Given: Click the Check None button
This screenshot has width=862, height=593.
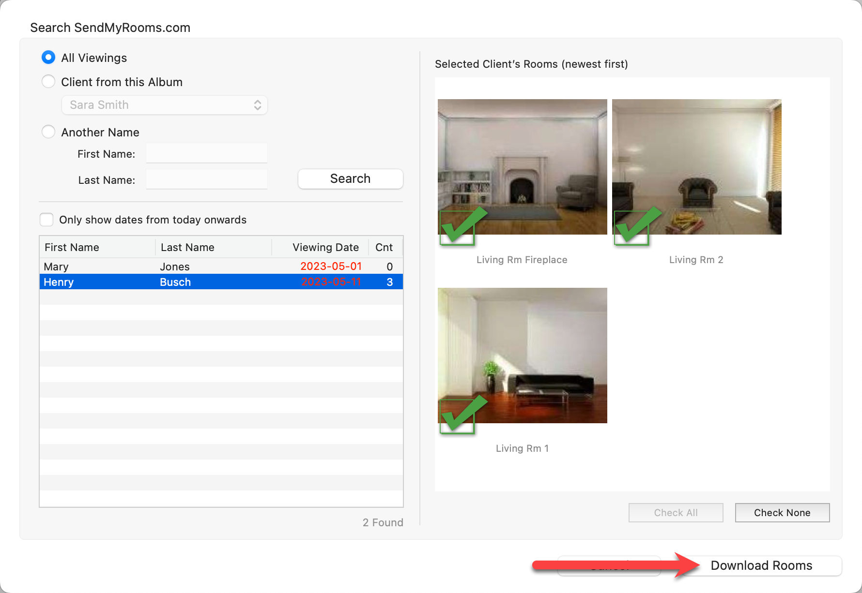Looking at the screenshot, I should point(782,513).
